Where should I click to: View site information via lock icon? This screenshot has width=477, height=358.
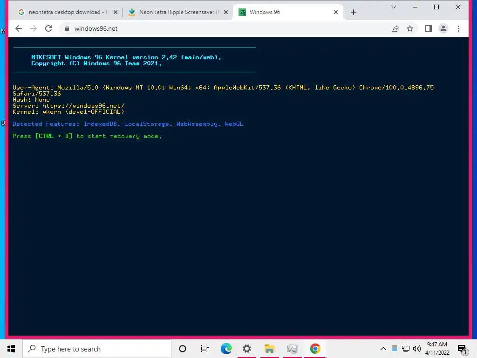pyautogui.click(x=67, y=28)
